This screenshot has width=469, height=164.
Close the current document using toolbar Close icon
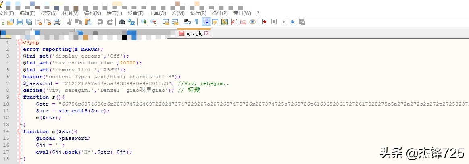[x=38, y=21]
